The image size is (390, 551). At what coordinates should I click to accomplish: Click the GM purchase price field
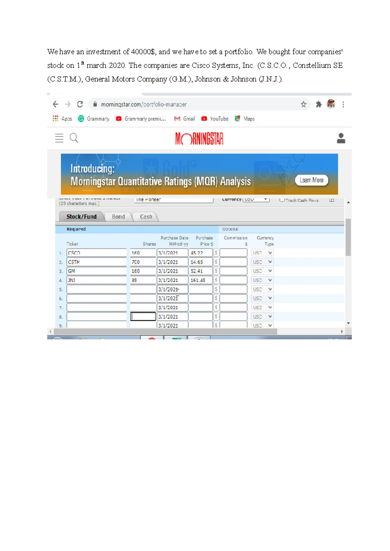pos(201,271)
